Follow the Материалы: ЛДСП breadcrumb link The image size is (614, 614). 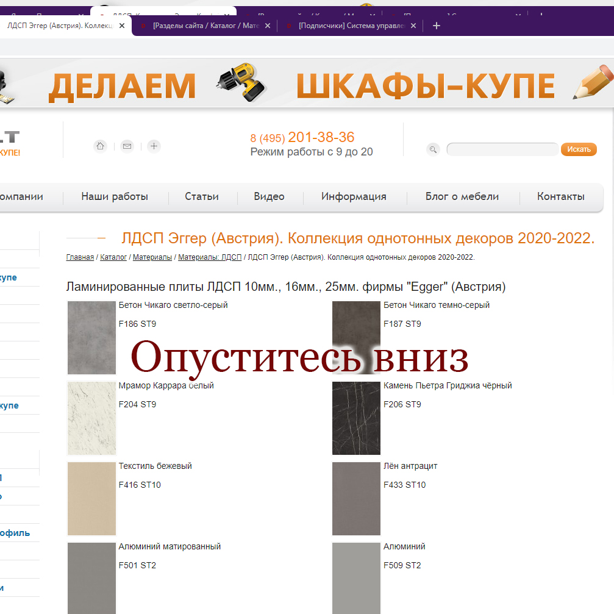(209, 257)
